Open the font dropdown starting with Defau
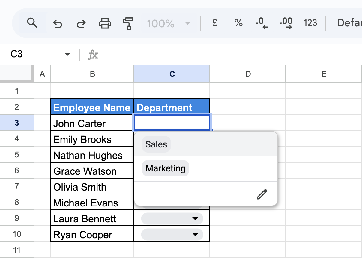362x258 pixels. coord(349,23)
